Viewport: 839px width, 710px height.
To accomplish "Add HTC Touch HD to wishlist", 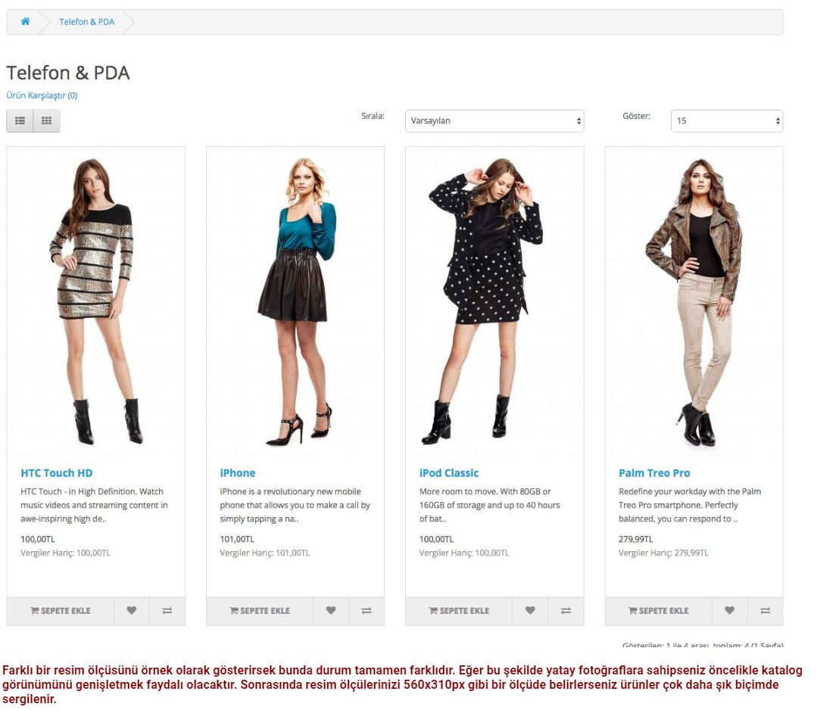I will (132, 611).
